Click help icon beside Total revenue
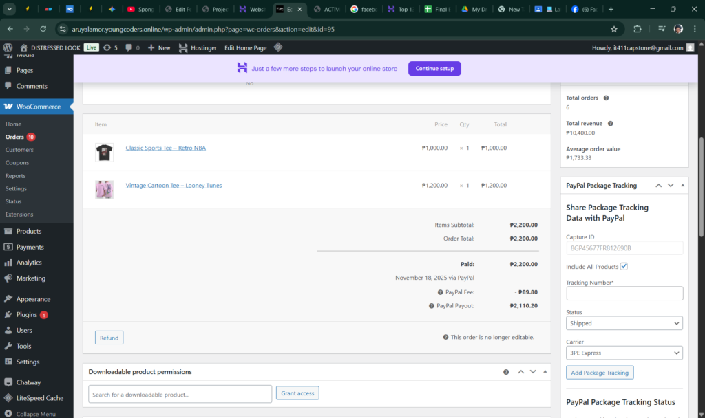Screen dimensions: 705x418 610,124
